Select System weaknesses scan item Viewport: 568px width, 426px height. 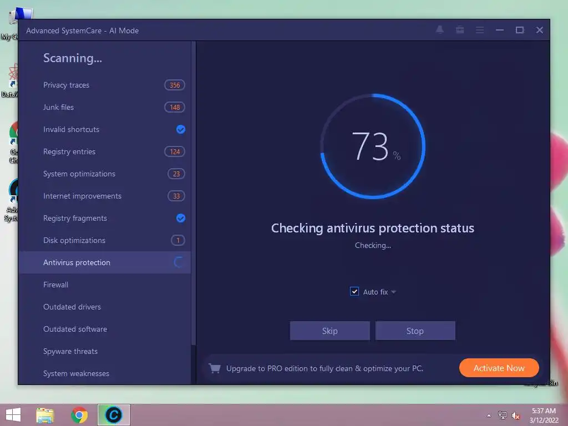pos(105,373)
